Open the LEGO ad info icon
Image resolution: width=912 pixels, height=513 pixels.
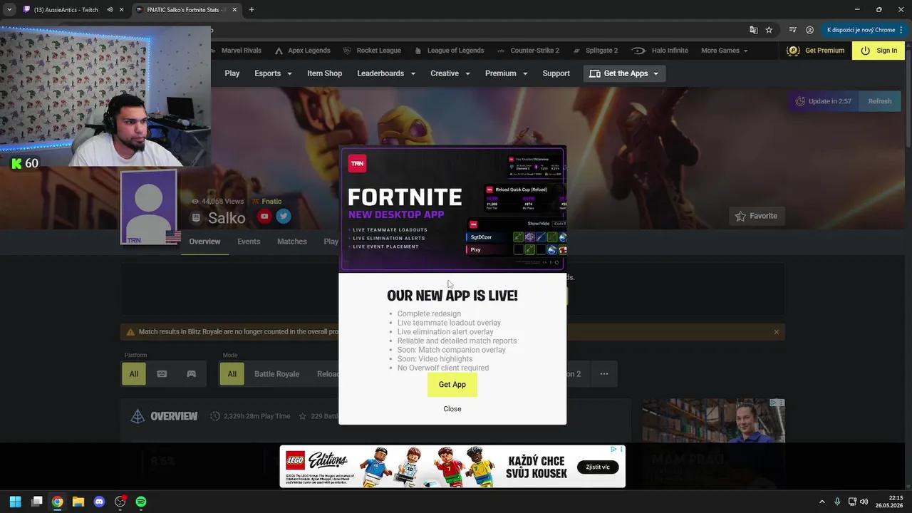(613, 450)
